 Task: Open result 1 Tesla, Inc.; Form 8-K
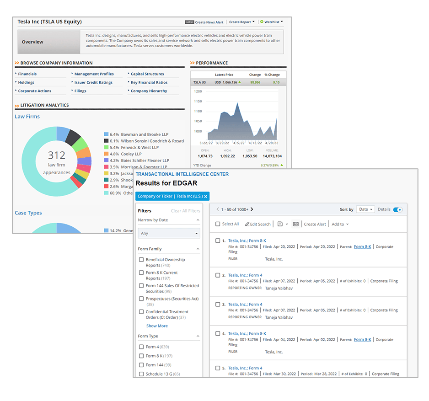(247, 241)
